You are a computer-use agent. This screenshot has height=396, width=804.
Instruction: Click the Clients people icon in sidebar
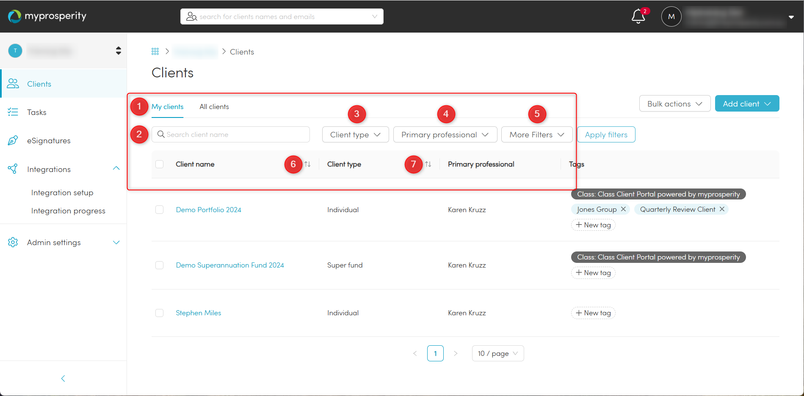point(13,84)
